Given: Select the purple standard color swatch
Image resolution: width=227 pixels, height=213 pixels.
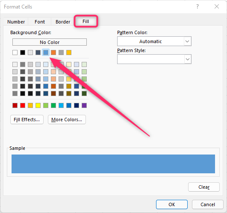Looking at the screenshot, I should (x=84, y=105).
